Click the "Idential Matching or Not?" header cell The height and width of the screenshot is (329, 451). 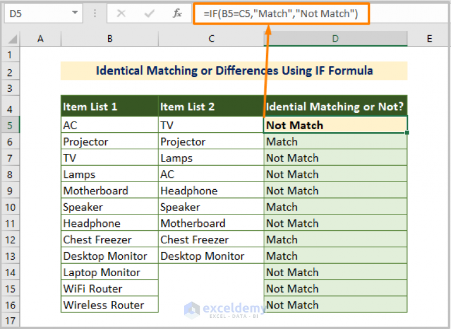tap(335, 106)
